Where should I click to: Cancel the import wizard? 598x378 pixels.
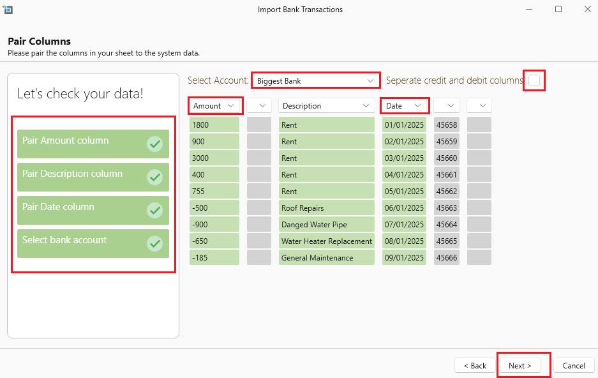tap(574, 366)
